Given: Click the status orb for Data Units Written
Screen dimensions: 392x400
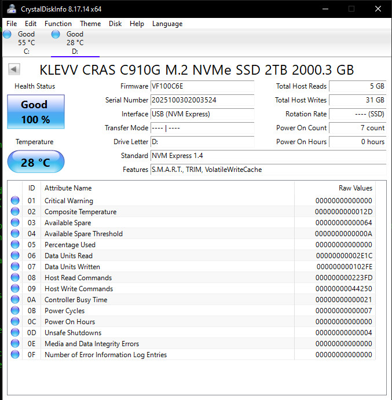Looking at the screenshot, I should point(15,266).
